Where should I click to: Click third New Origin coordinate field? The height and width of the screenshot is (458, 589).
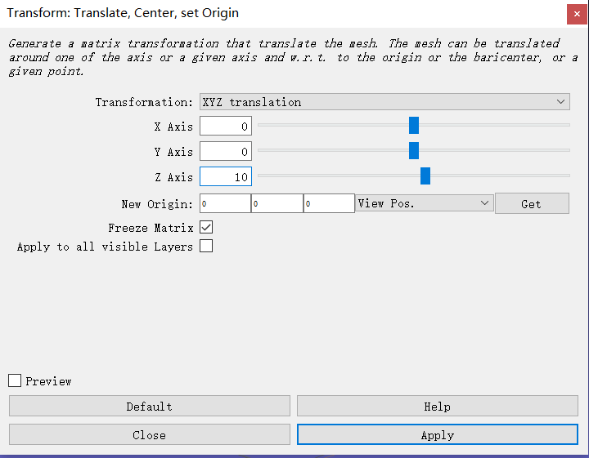point(328,203)
